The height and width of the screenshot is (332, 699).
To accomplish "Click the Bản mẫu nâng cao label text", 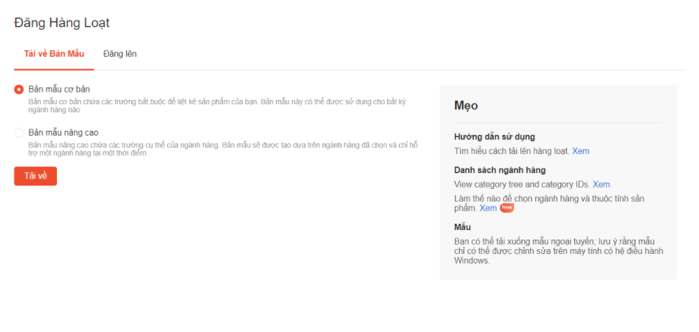I will tap(62, 133).
